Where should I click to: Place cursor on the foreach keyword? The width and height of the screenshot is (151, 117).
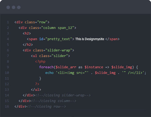46,67
